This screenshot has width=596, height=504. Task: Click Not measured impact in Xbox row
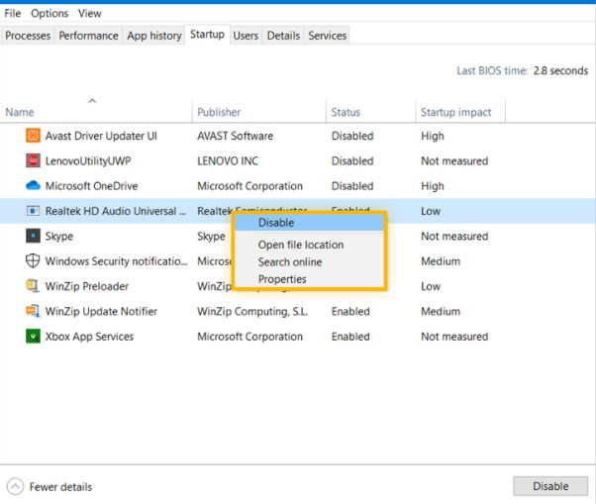(454, 337)
